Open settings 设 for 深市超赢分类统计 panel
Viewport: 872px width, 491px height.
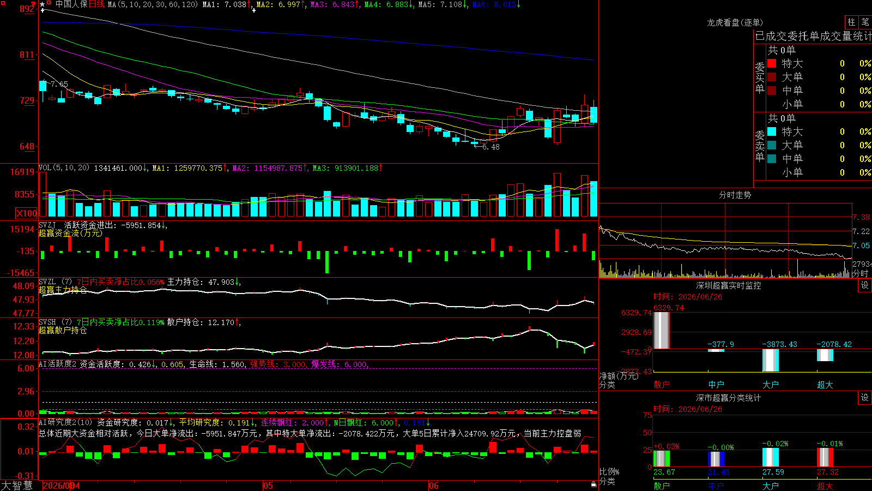865,398
